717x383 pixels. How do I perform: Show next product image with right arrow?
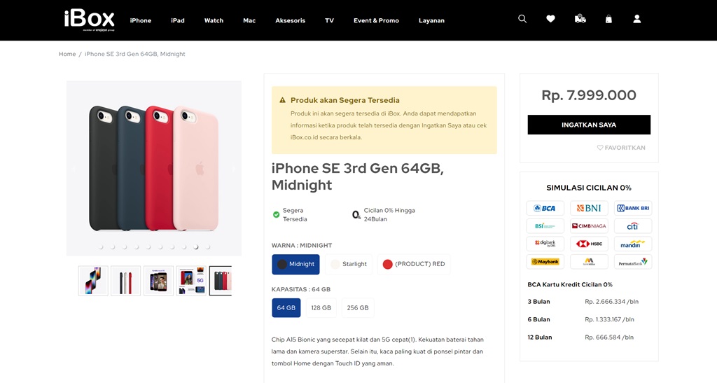tap(233, 169)
